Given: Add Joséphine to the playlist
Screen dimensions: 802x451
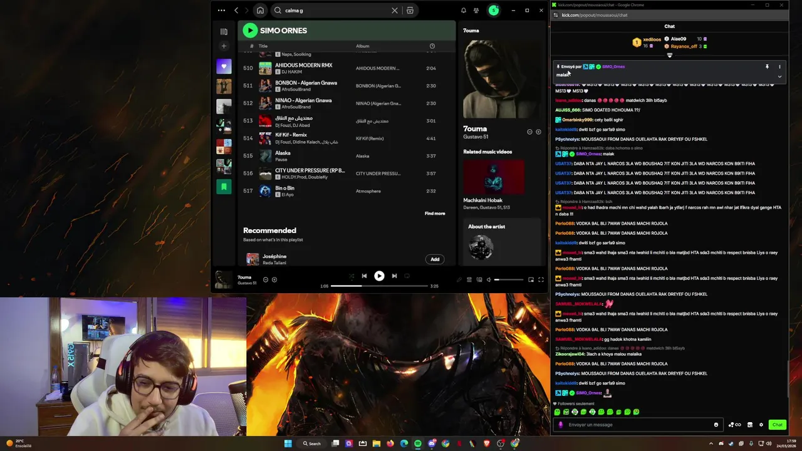Looking at the screenshot, I should point(435,259).
